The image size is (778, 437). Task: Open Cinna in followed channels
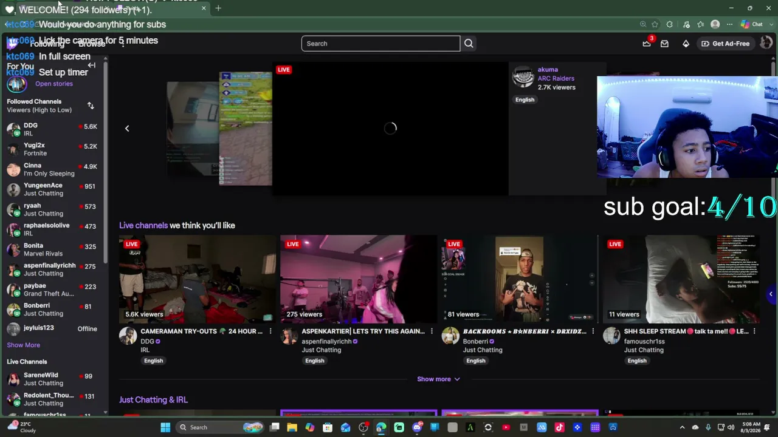coord(52,169)
